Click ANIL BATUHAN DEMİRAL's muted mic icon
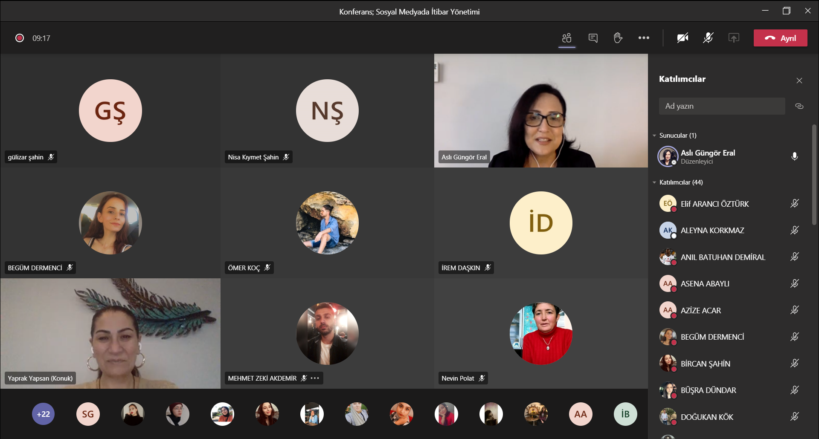 point(795,257)
